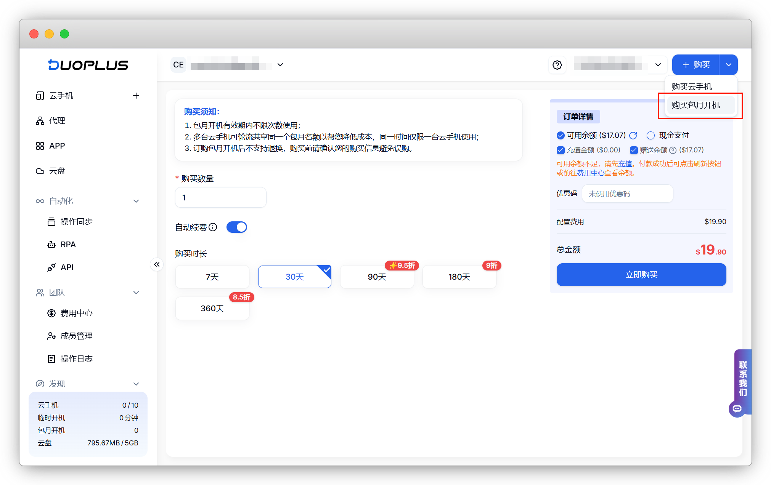
Task: Toggle the 自动续费 switch off
Action: click(x=237, y=227)
